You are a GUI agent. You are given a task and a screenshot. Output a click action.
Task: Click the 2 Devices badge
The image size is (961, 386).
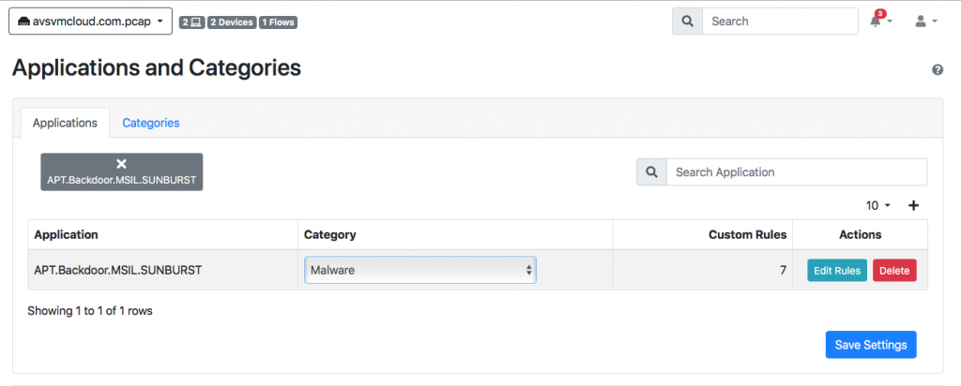click(232, 22)
